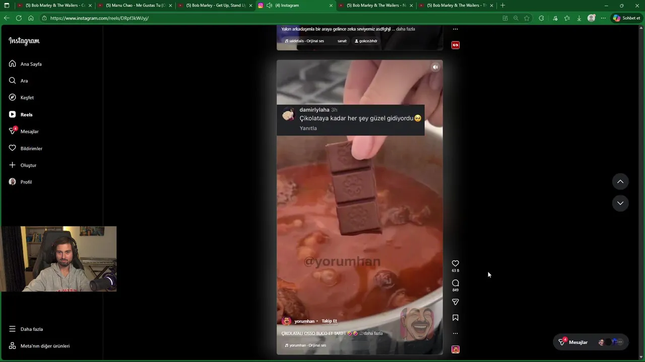Screen dimensions: 645x362
Task: Save the reel with bookmark icon
Action: 455,318
